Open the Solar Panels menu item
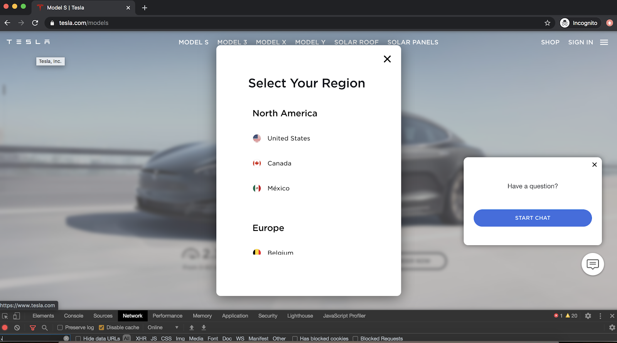The height and width of the screenshot is (343, 617). click(413, 42)
